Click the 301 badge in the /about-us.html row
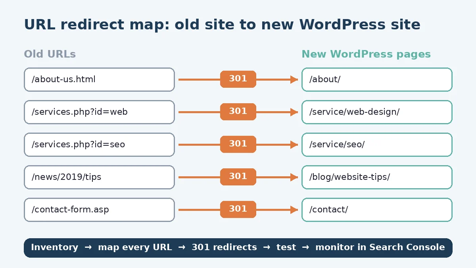Screen dimensions: 476x268 238,79
